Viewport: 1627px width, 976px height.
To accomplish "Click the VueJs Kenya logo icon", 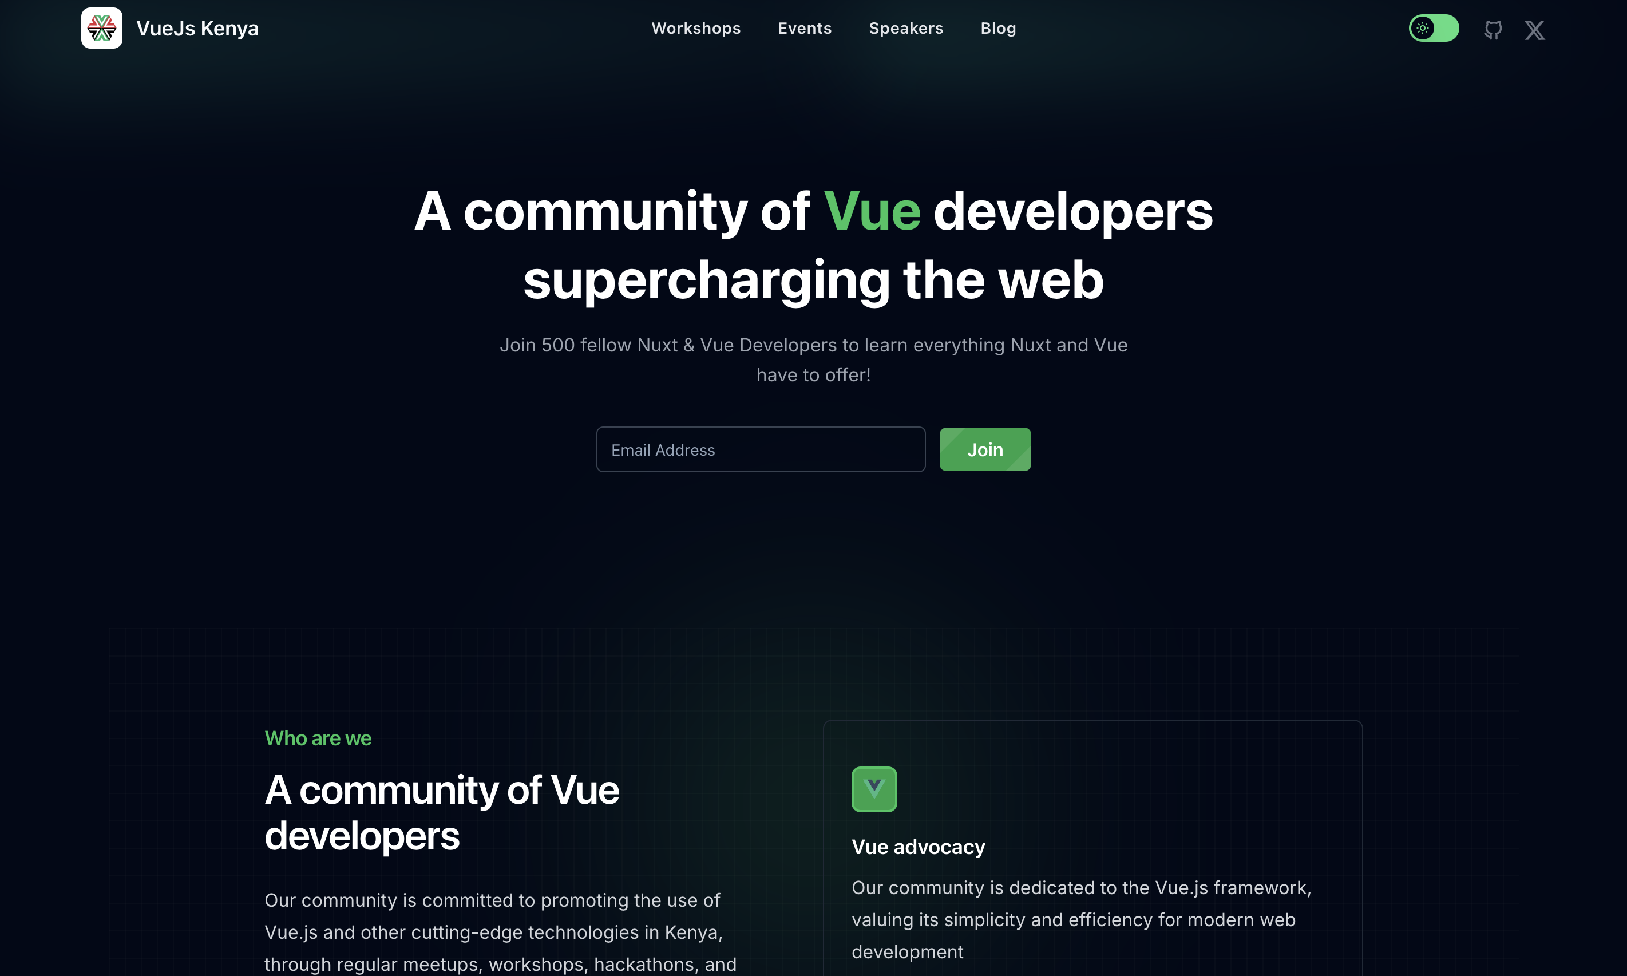I will [x=101, y=28].
